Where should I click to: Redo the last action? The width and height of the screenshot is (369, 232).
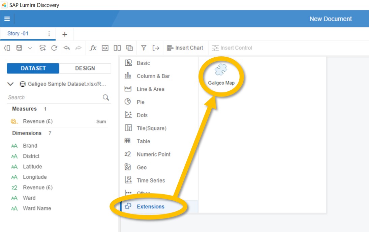[x=79, y=48]
